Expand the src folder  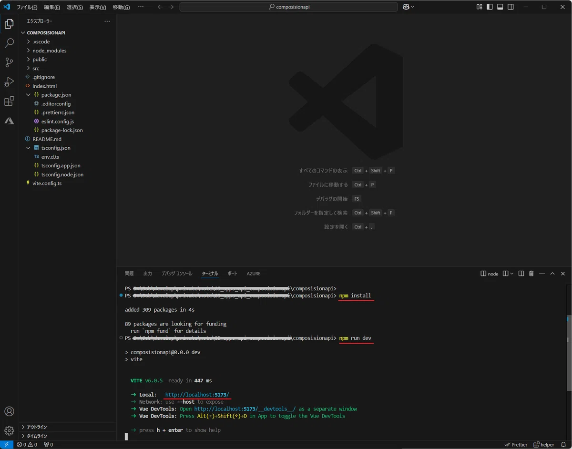[68, 68]
